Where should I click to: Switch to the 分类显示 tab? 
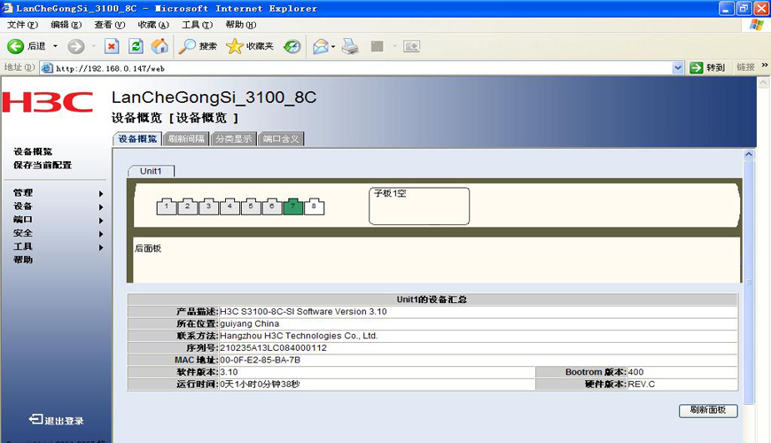pos(234,139)
